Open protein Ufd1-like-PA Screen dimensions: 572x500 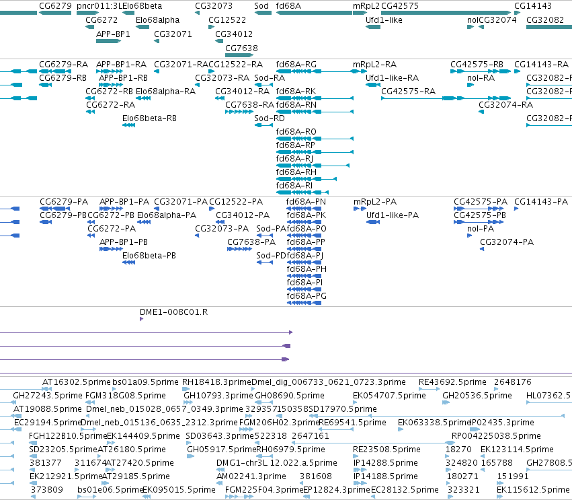point(392,215)
